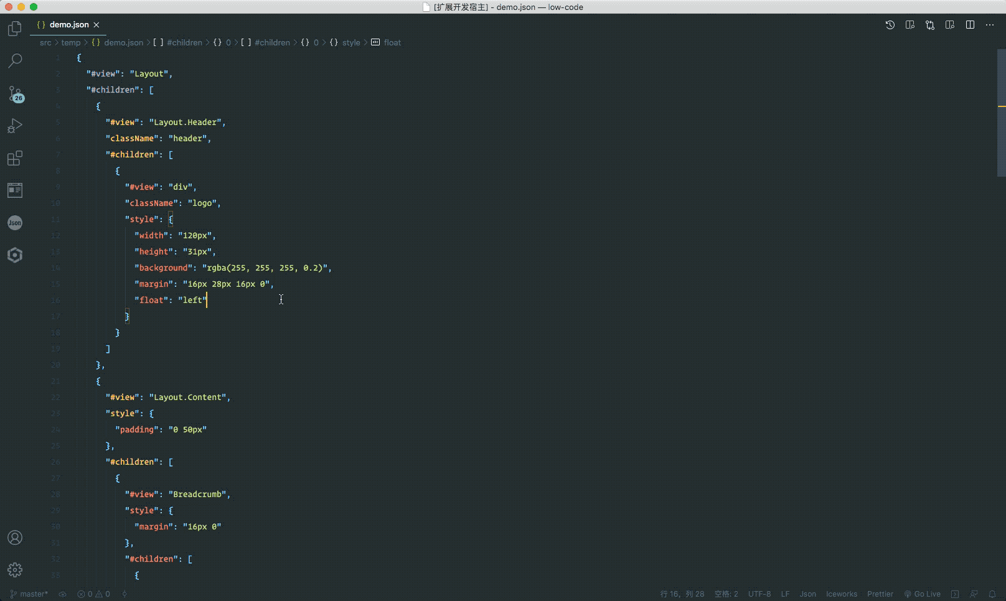Click the "Breadcrumb" view value

click(197, 494)
